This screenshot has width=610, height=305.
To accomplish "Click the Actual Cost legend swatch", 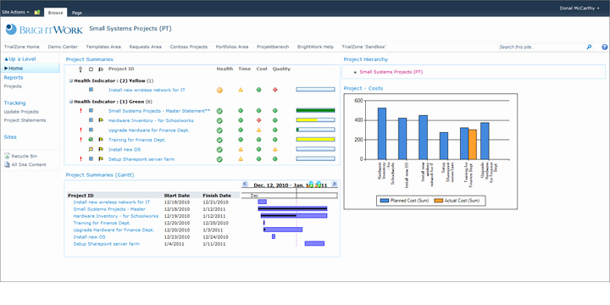I will tap(439, 201).
